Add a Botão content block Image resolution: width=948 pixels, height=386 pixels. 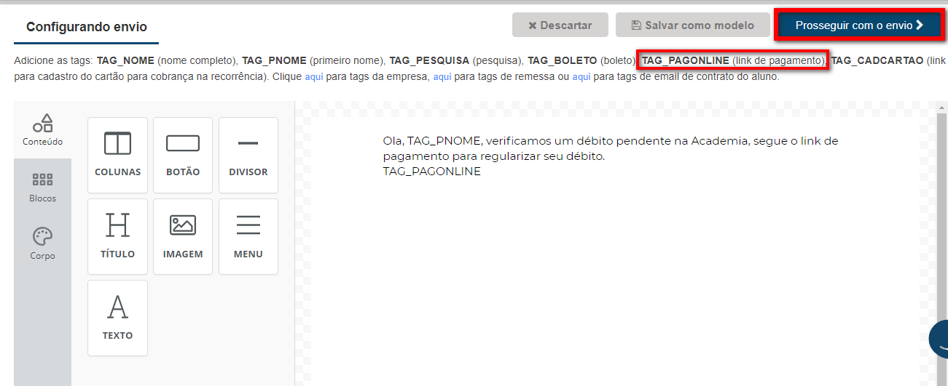[x=182, y=154]
